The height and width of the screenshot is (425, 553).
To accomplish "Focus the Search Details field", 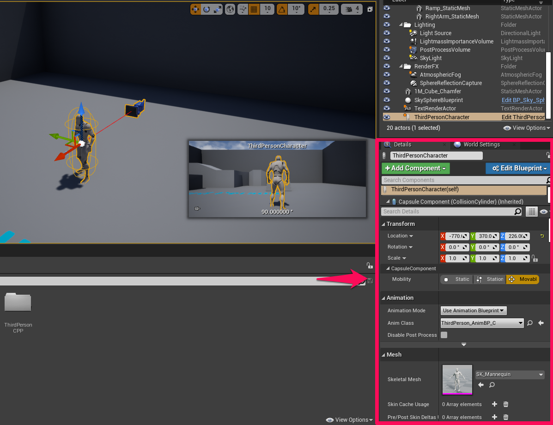I will click(x=448, y=212).
